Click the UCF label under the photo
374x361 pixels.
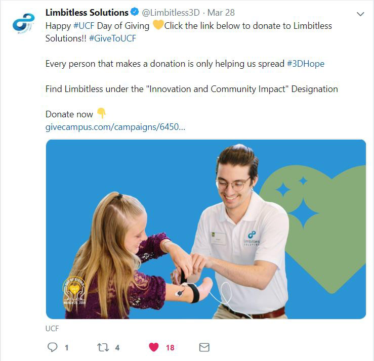[52, 328]
